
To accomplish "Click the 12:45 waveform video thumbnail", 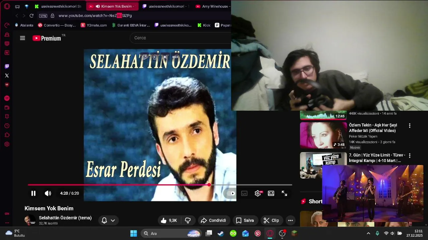I will (x=323, y=115).
